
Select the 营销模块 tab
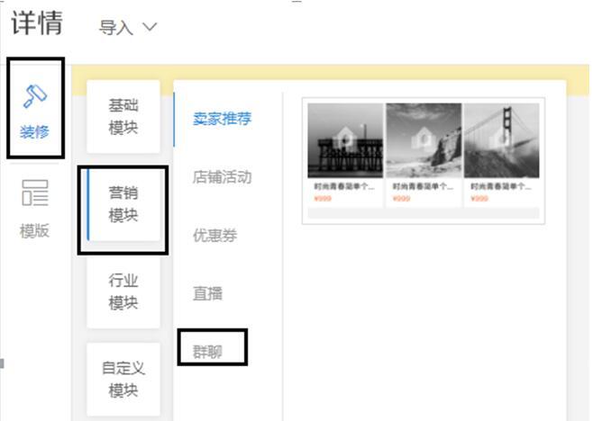[x=123, y=204]
